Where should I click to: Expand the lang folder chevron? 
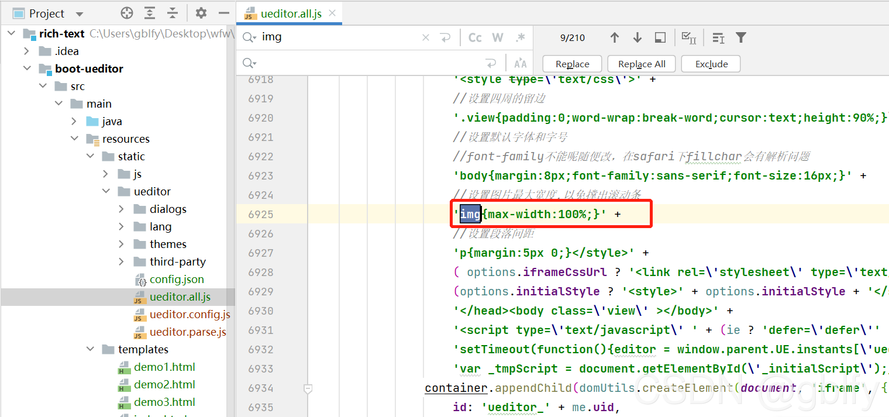[x=121, y=226]
